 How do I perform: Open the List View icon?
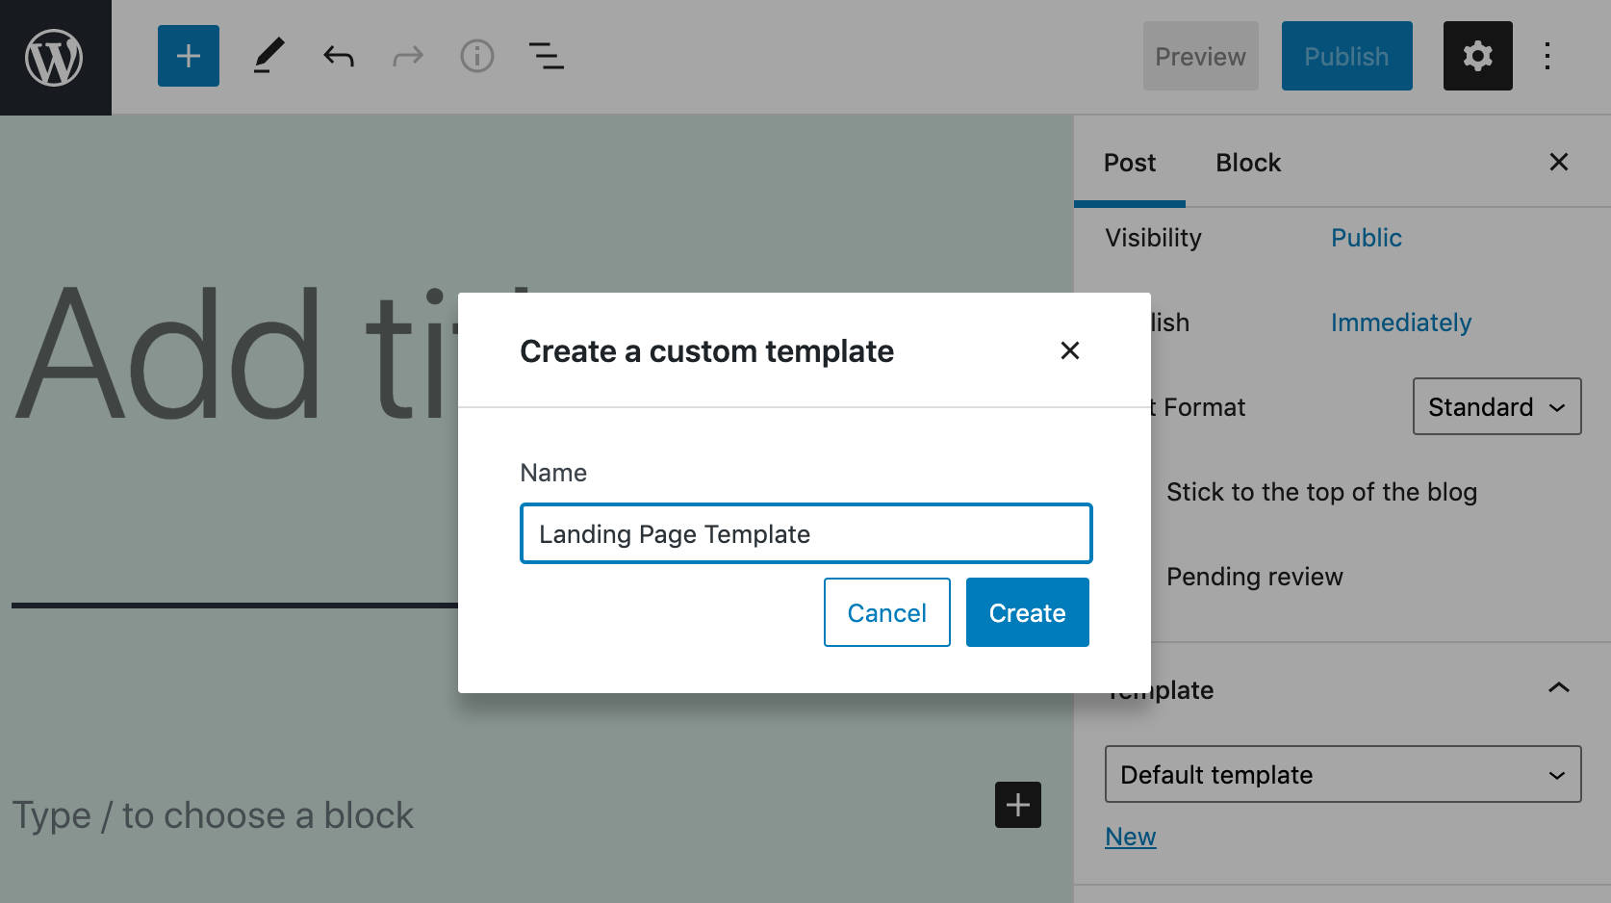click(x=547, y=56)
